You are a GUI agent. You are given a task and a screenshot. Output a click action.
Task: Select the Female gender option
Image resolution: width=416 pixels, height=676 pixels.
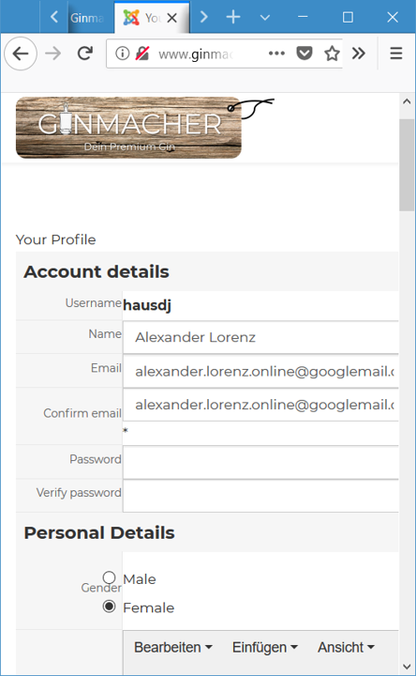click(110, 607)
